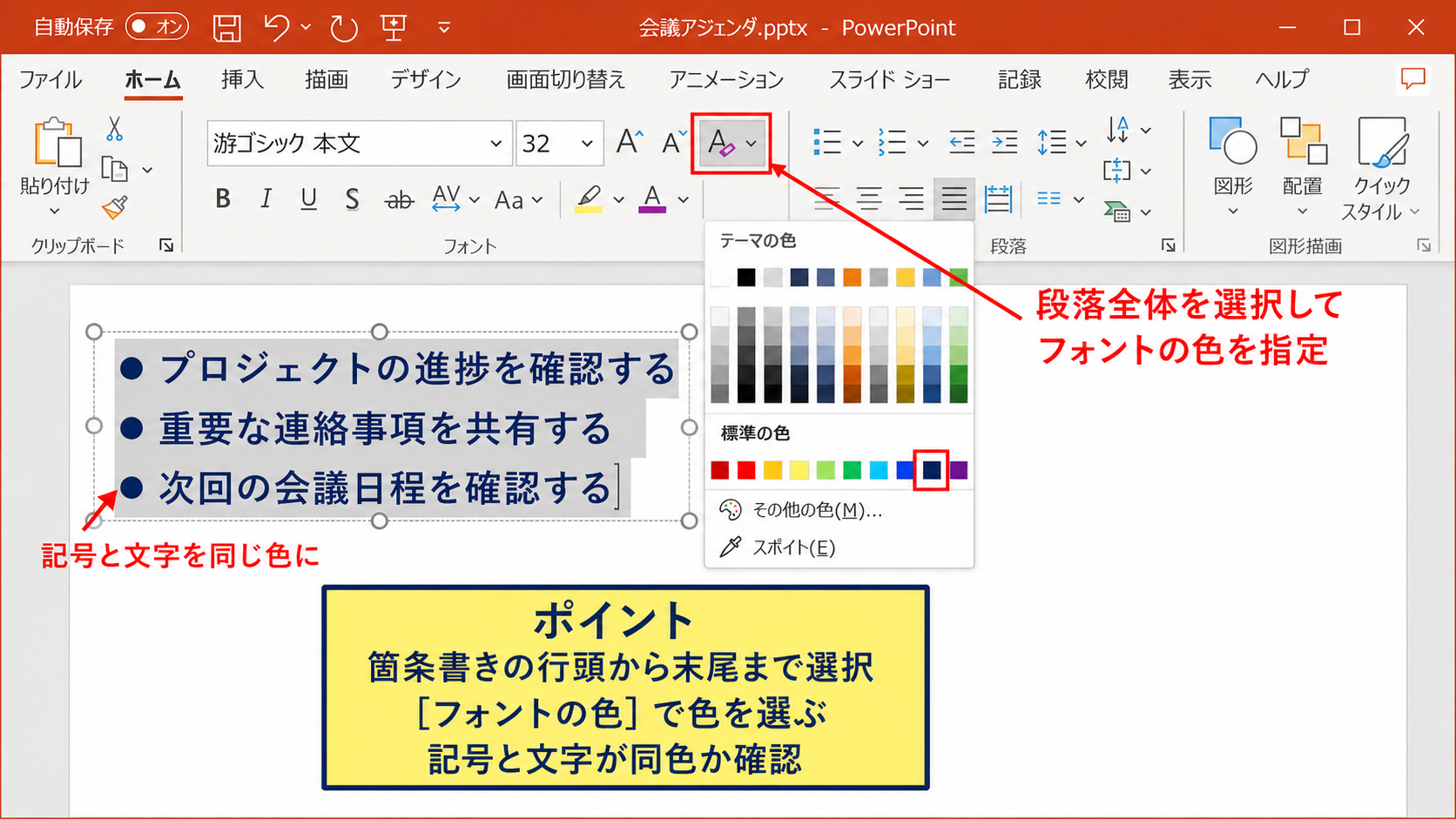Click the font color A icon
Image resolution: width=1456 pixels, height=819 pixels.
(652, 199)
